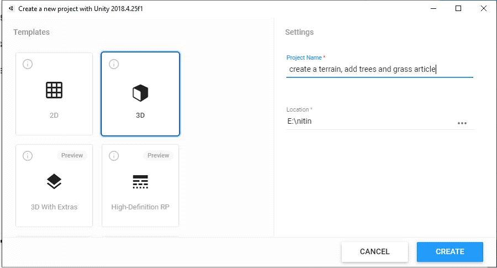Show info for 3D With Extras template
The image size is (497, 268).
pos(28,156)
